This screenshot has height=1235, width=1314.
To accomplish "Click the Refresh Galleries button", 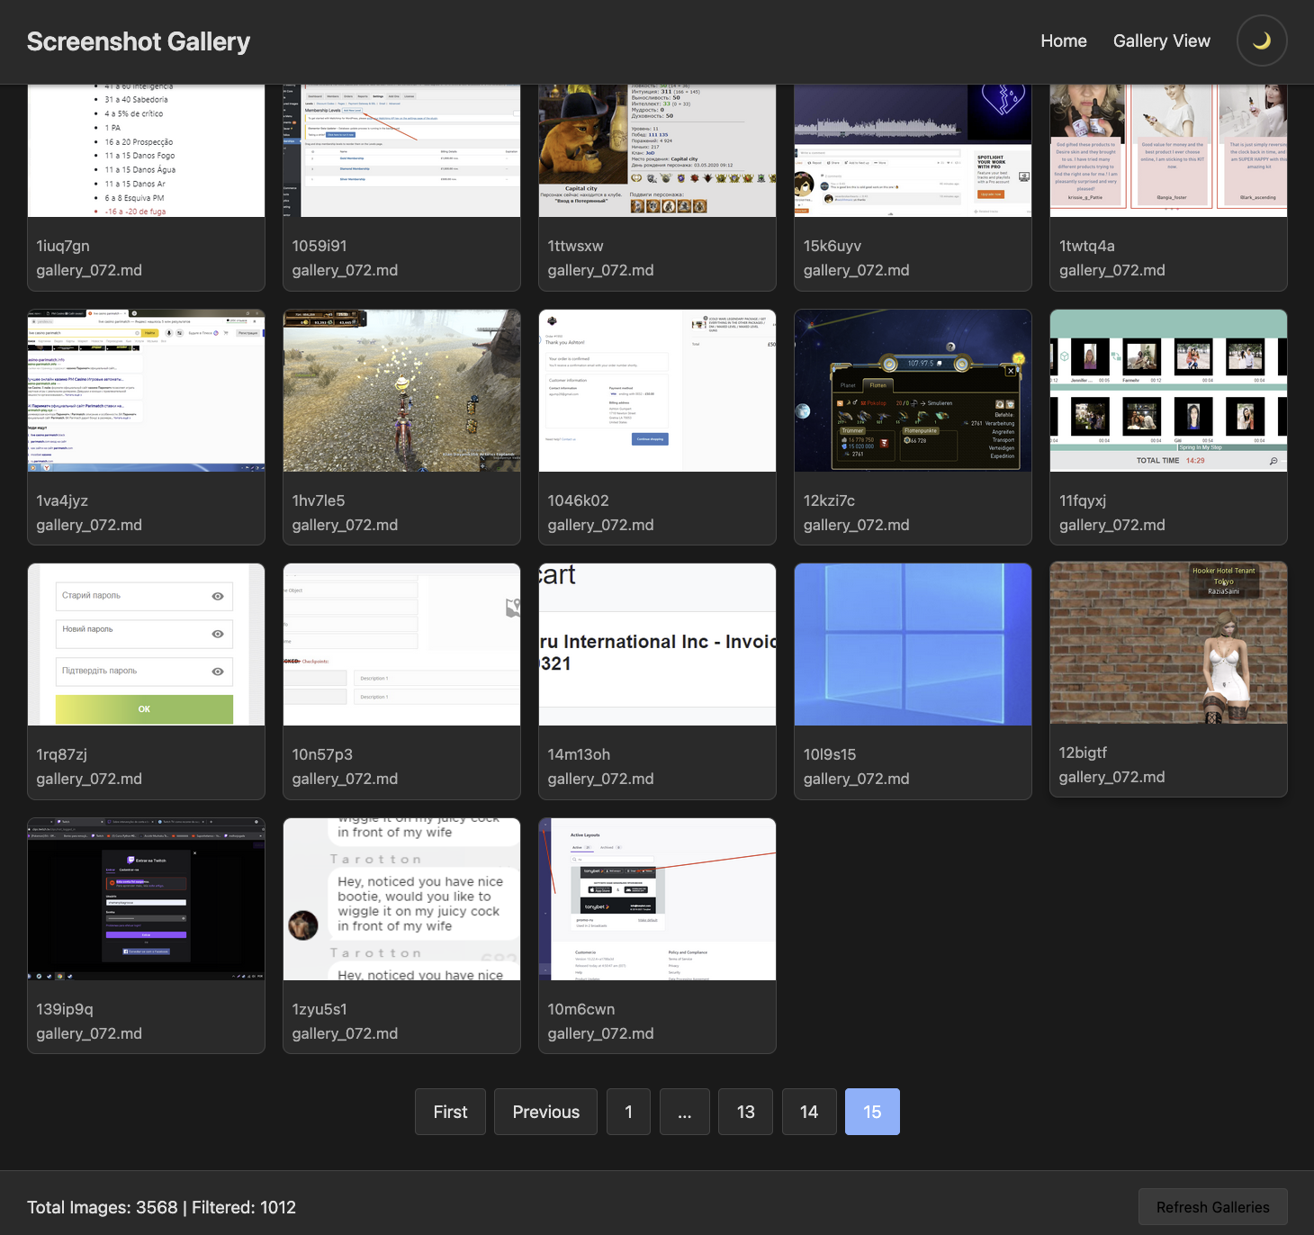I will (x=1213, y=1207).
